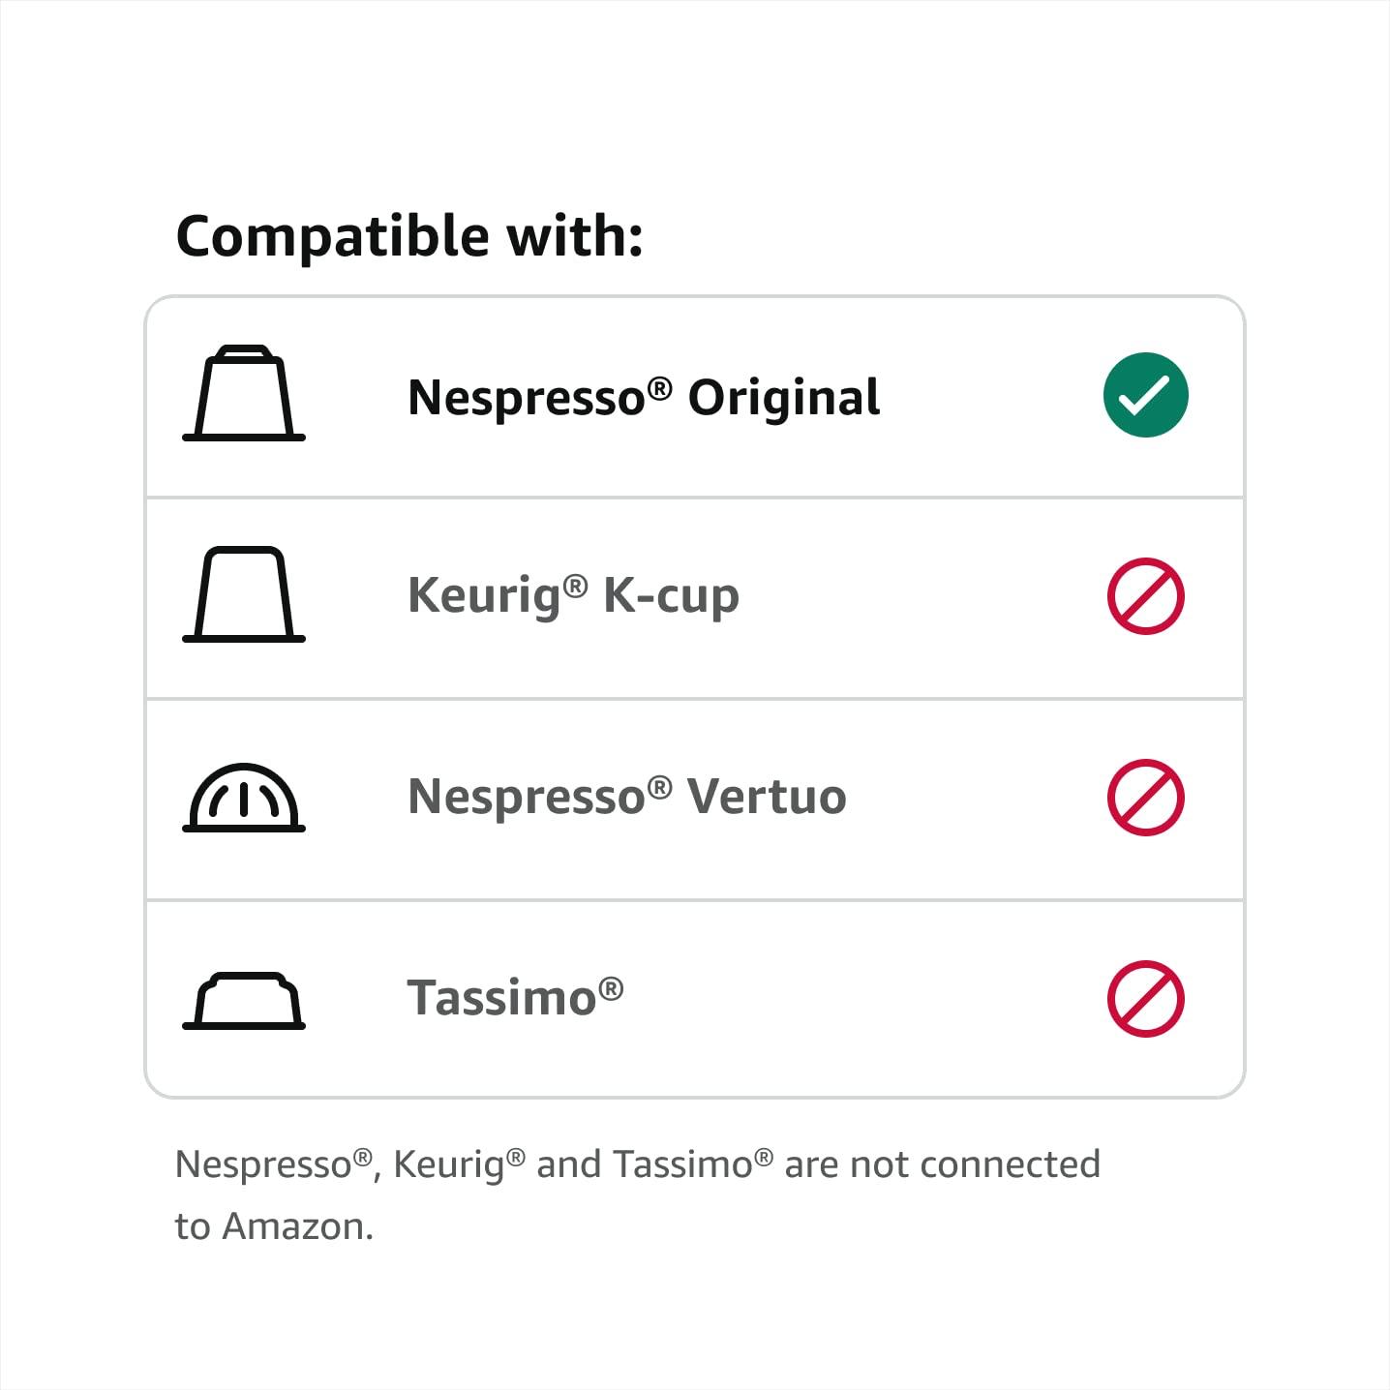1390x1390 pixels.
Task: Click the word "Original" in the first row
Action: [784, 398]
